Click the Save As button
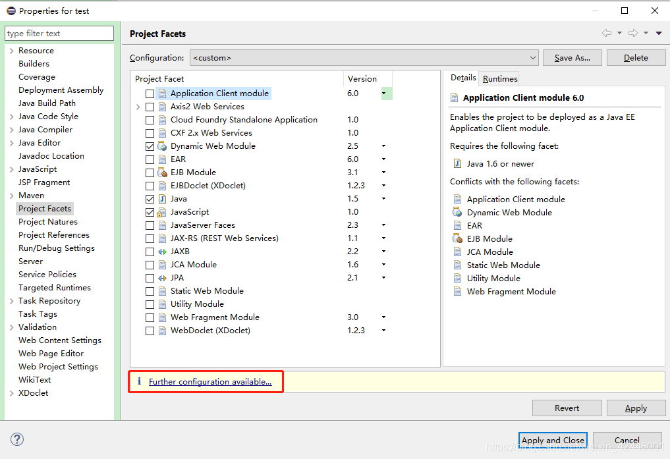 pos(572,58)
